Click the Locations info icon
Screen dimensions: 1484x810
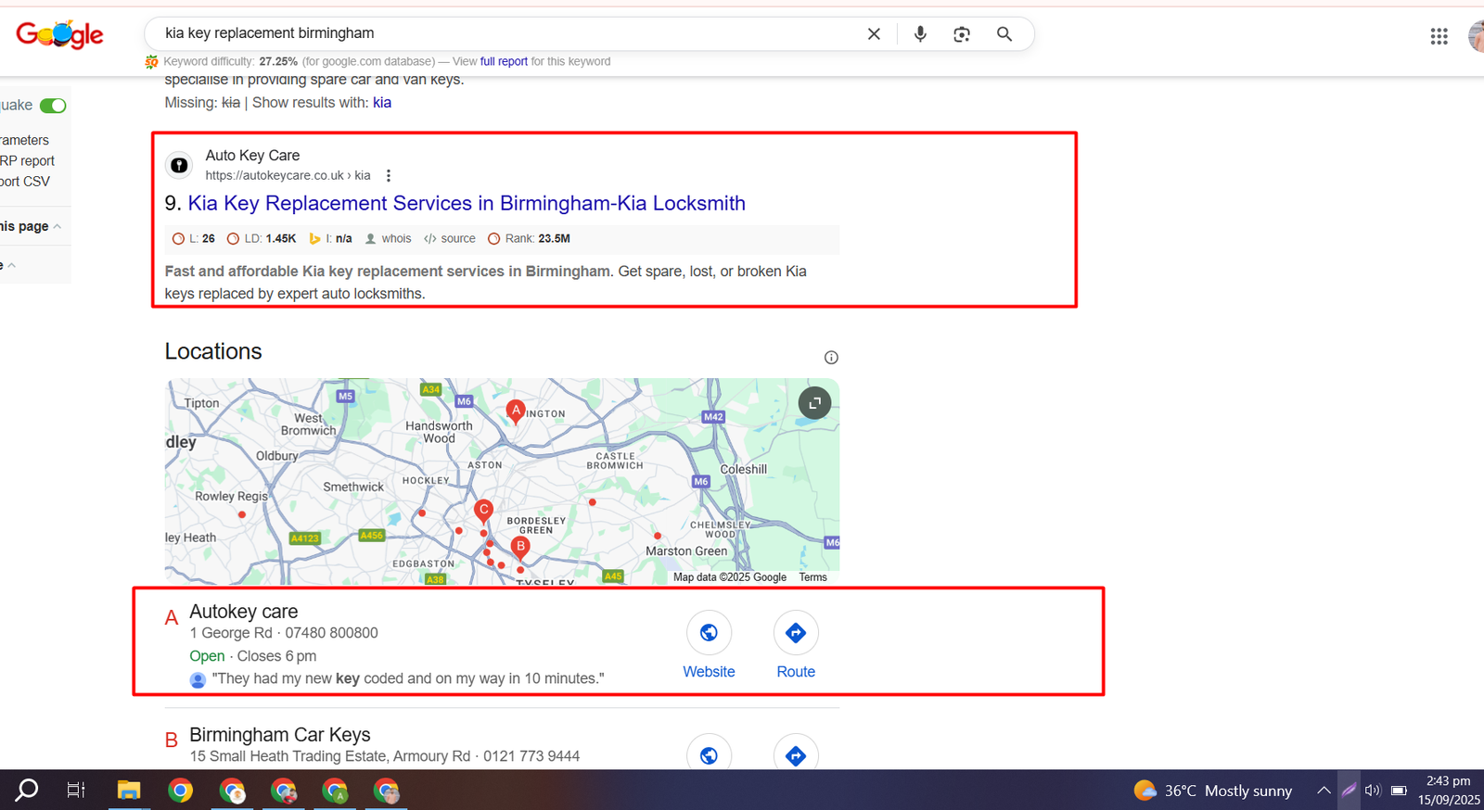point(831,358)
